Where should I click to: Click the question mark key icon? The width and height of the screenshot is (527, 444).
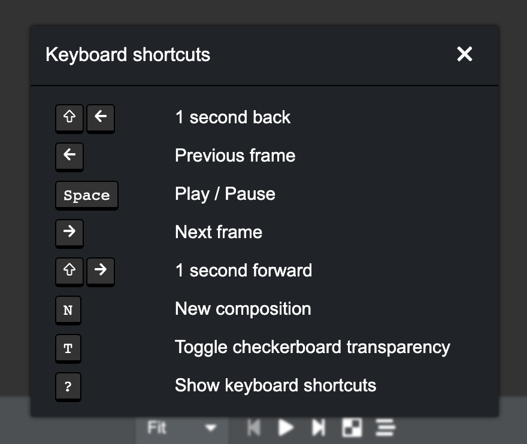click(68, 387)
